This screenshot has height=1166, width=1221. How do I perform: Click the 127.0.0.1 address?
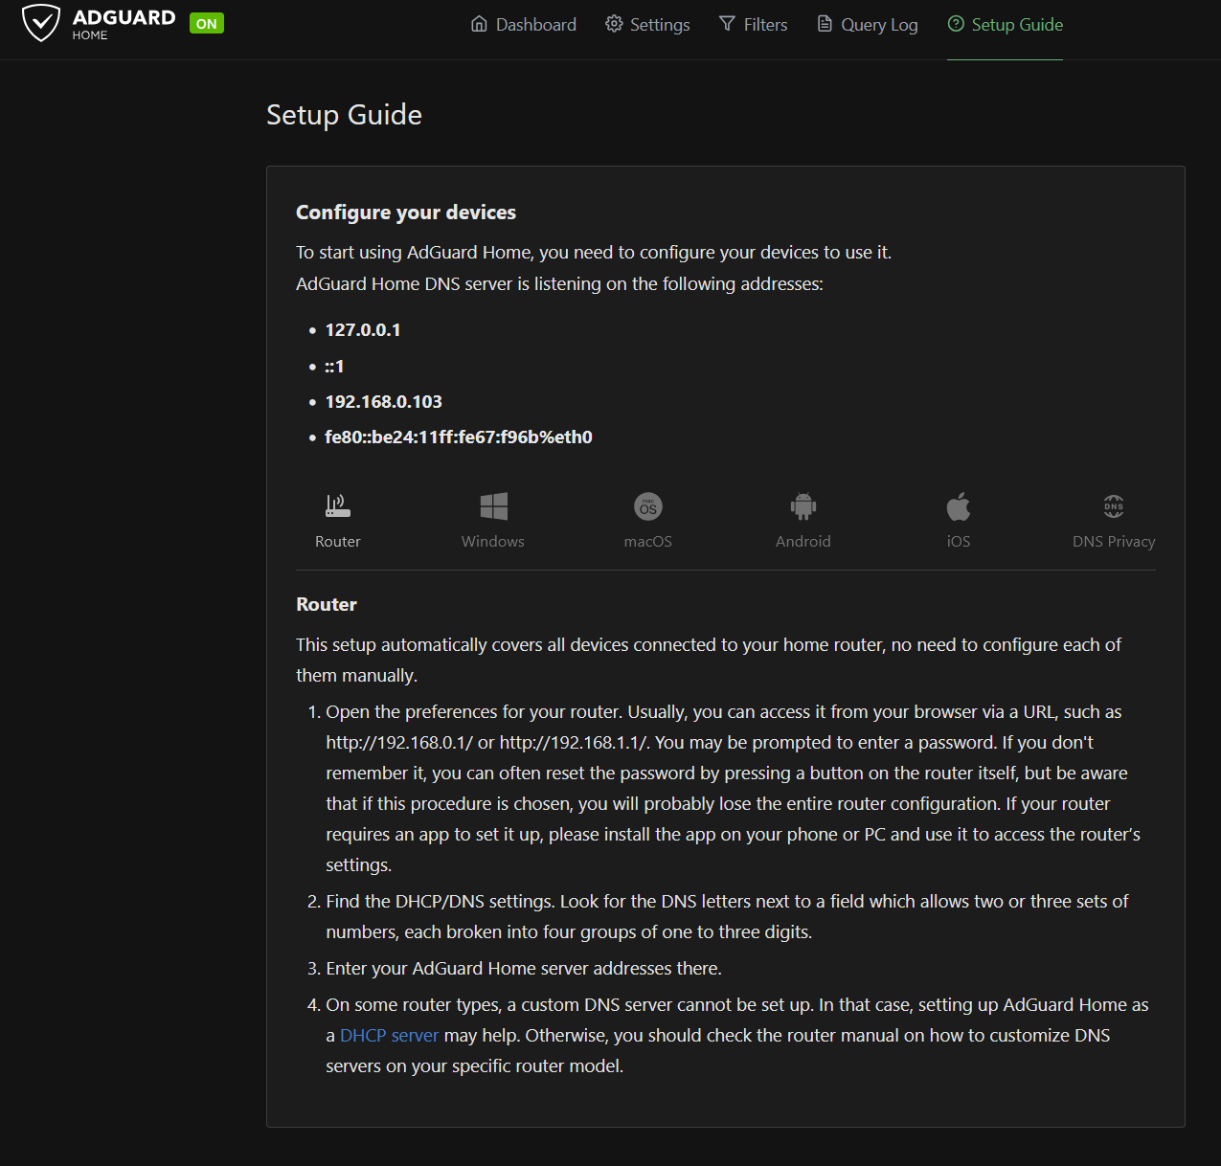tap(363, 329)
